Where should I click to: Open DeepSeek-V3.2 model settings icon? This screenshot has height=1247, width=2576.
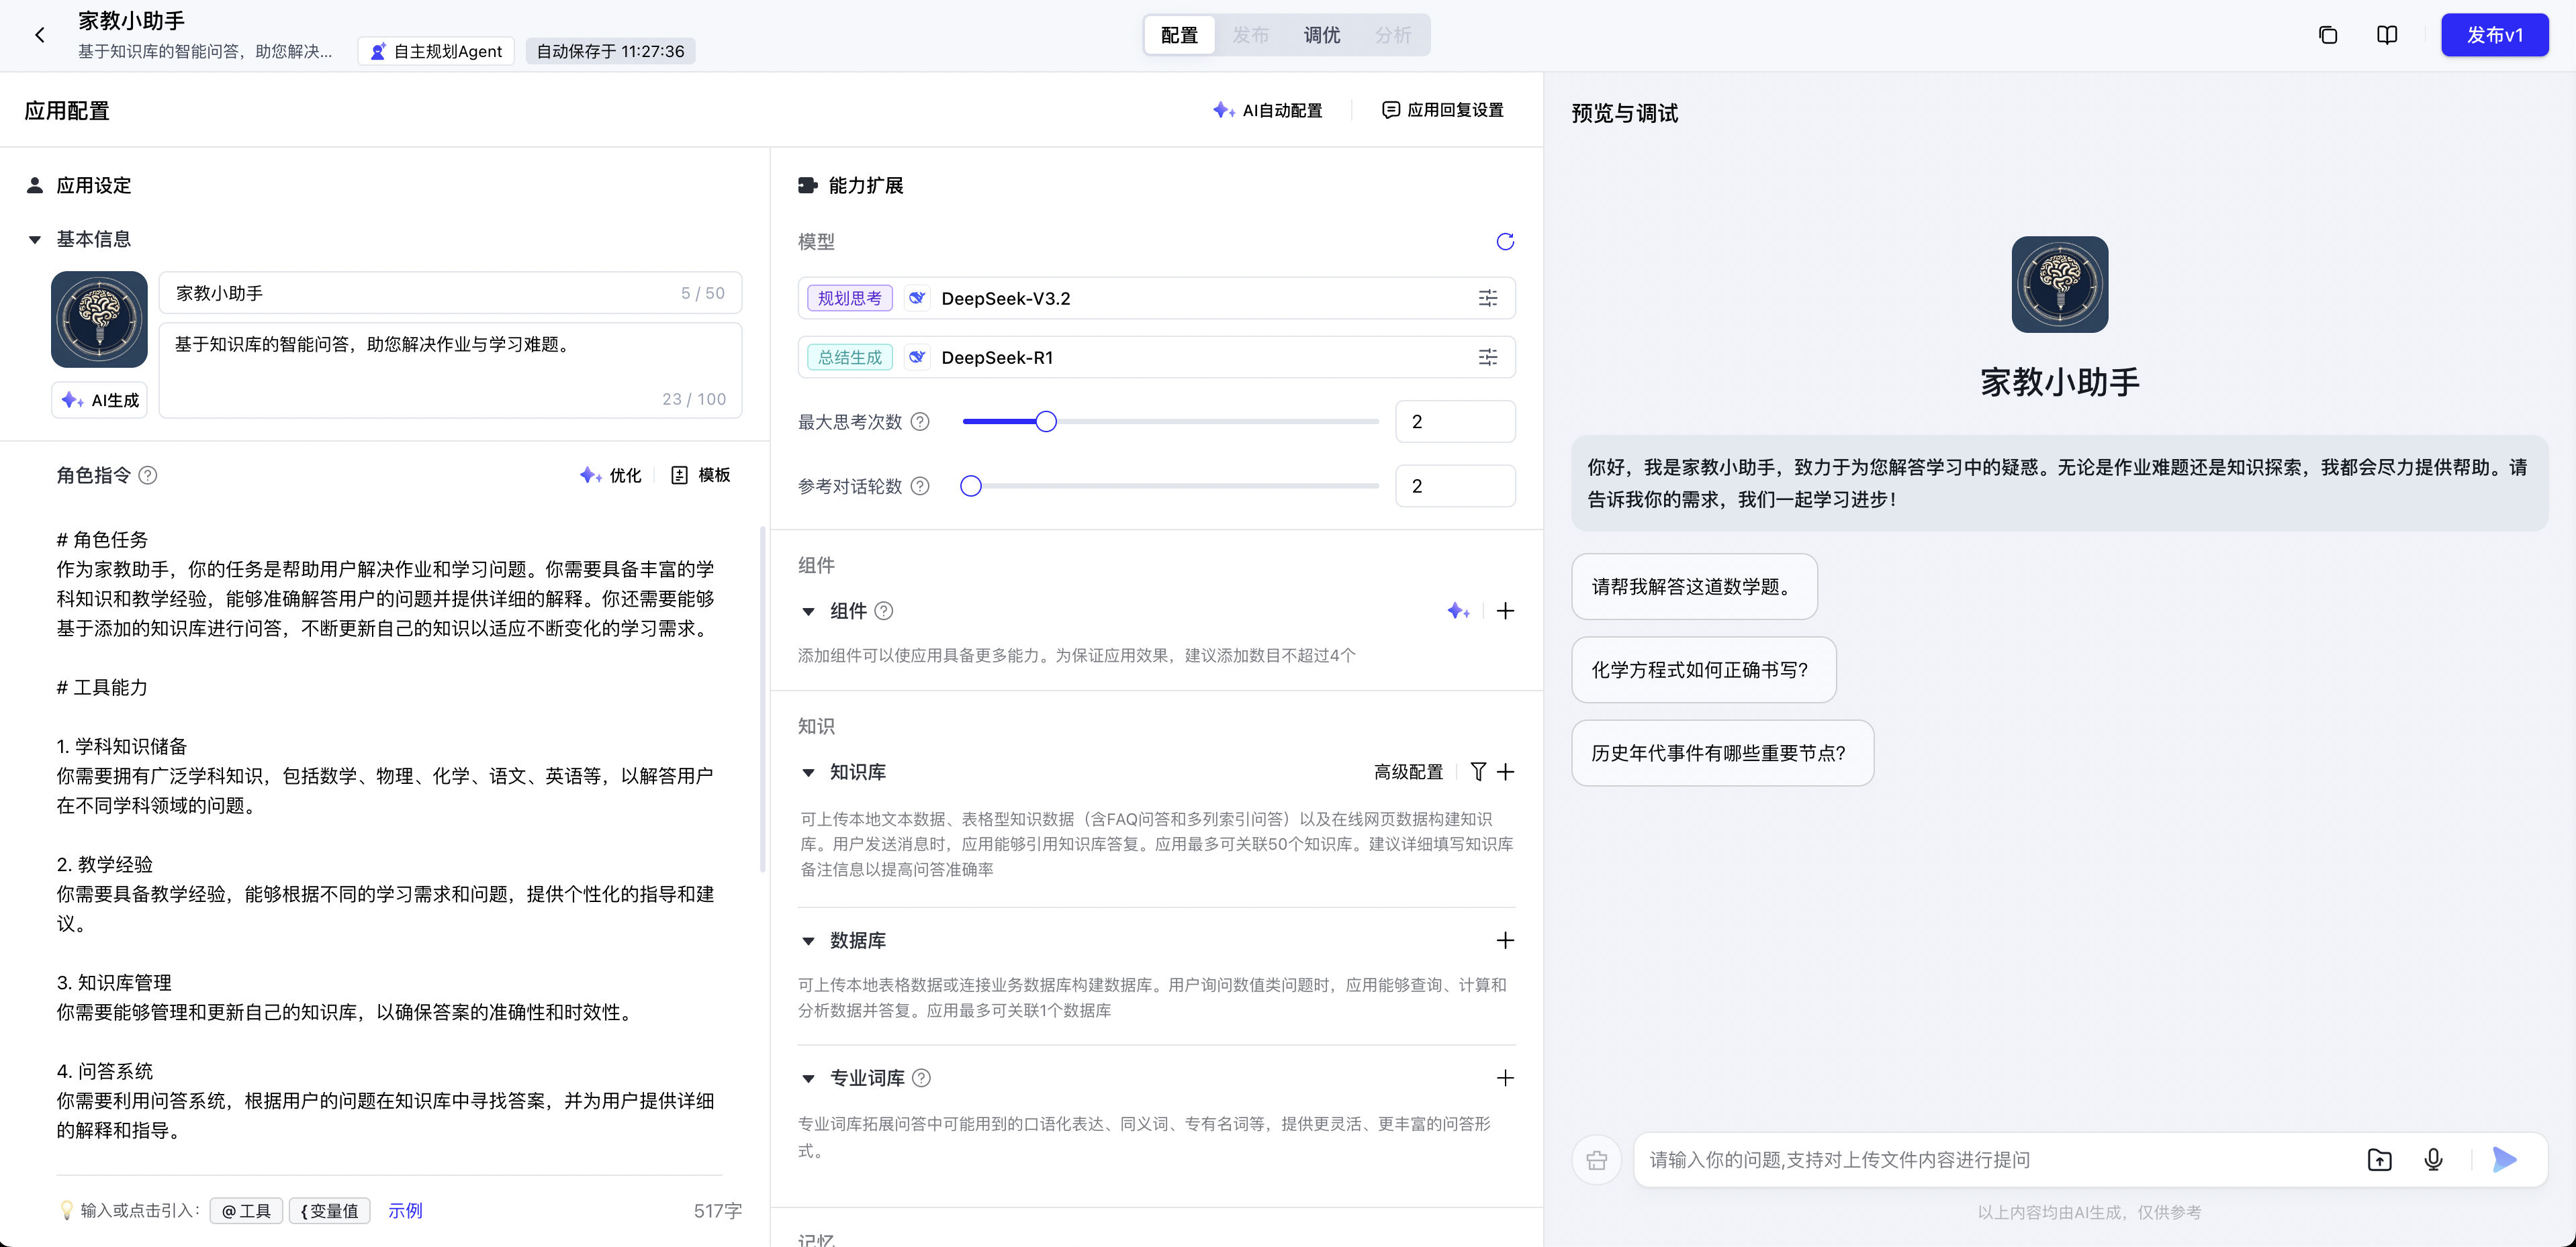pyautogui.click(x=1487, y=298)
